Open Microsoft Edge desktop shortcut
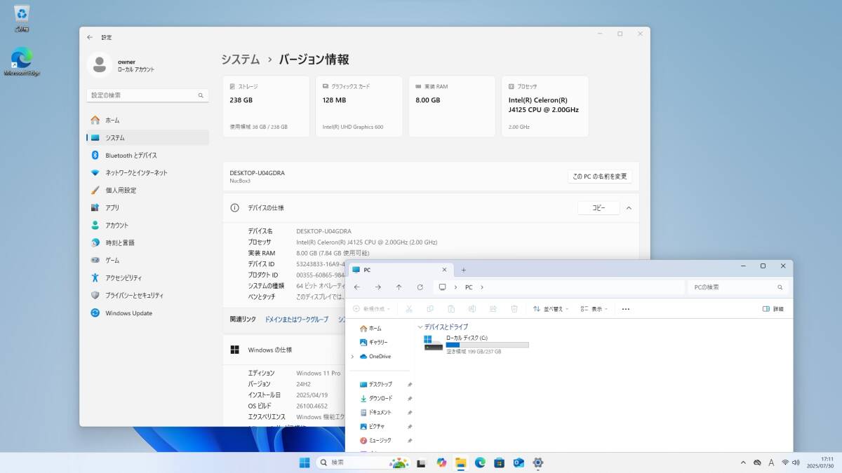Viewport: 842px width, 473px height. coord(22,62)
